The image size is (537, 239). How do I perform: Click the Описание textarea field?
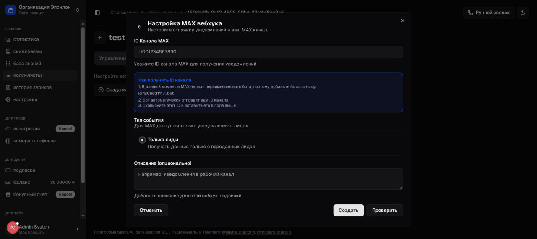tap(268, 179)
